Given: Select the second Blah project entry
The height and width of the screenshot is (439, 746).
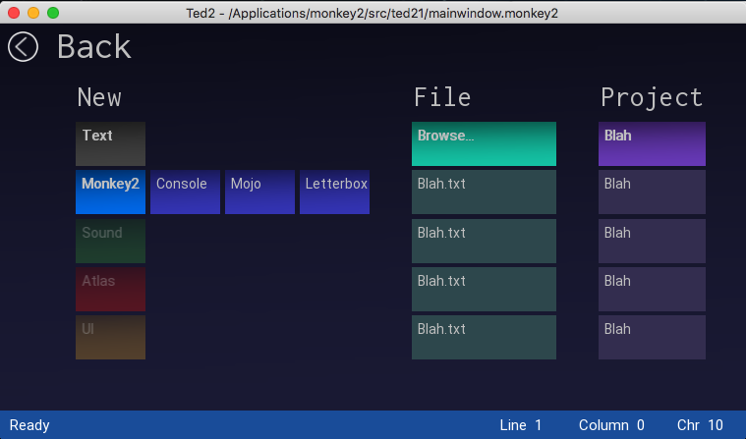Looking at the screenshot, I should tap(652, 192).
